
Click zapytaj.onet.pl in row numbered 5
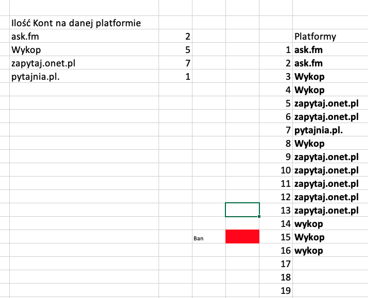coord(330,103)
